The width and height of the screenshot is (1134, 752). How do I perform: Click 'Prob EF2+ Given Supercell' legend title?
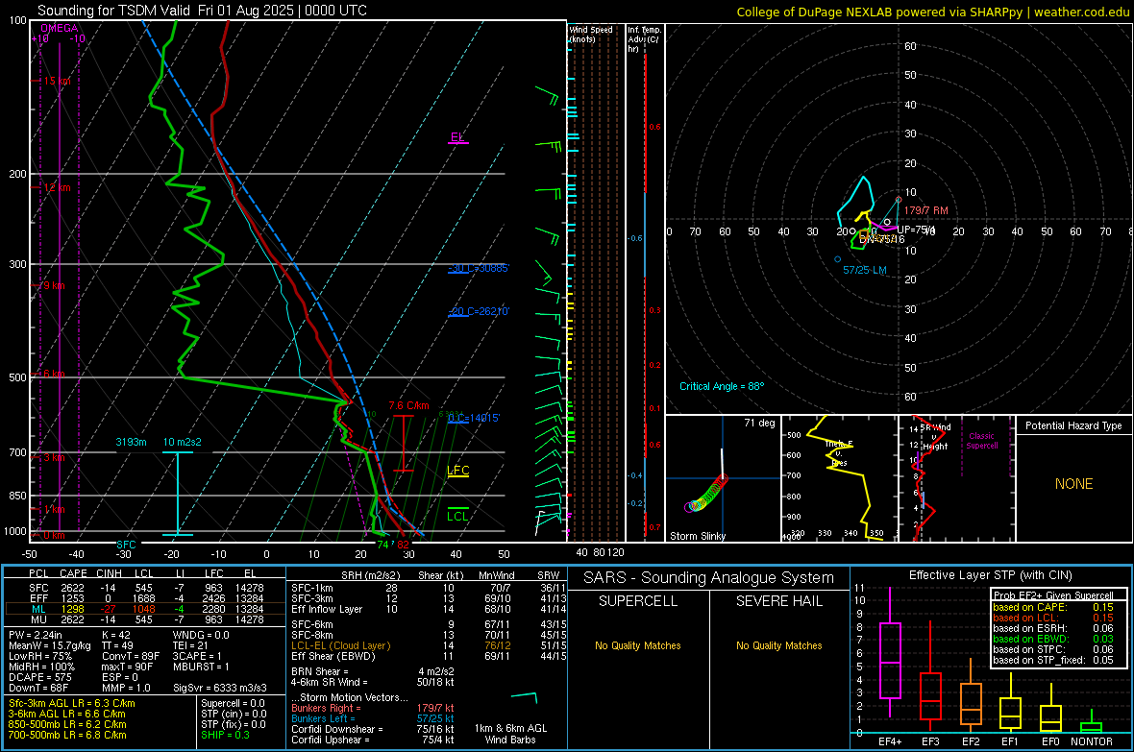click(1053, 595)
